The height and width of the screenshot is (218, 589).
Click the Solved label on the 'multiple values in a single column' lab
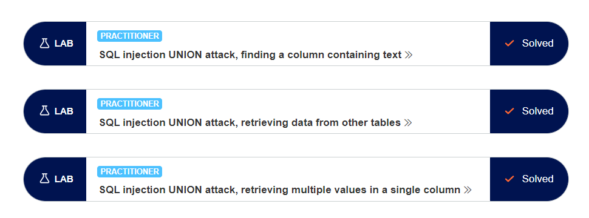(x=537, y=179)
